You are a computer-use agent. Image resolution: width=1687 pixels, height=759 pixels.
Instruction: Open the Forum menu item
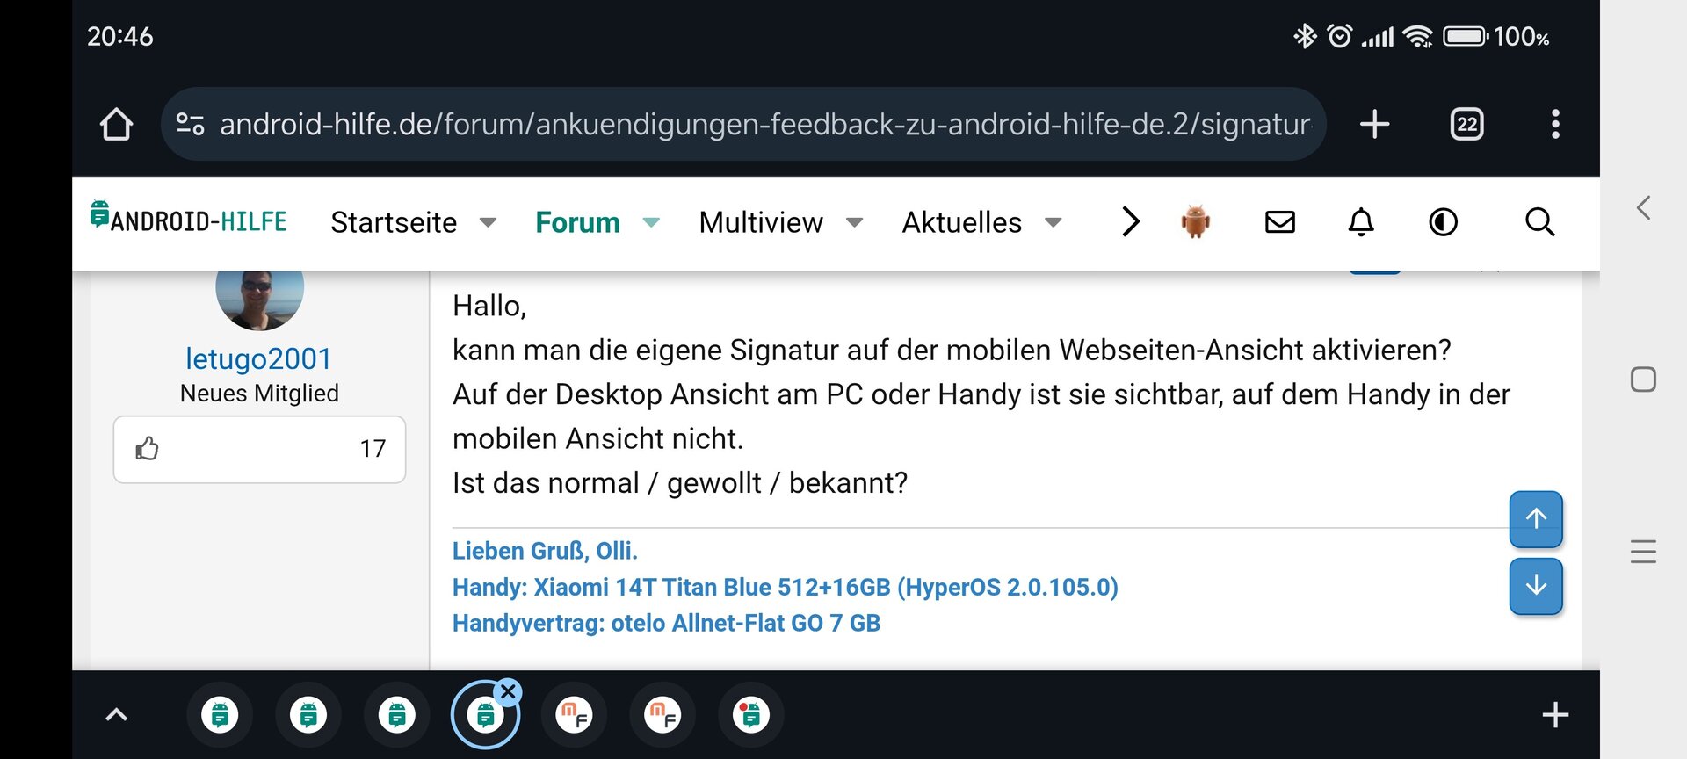(x=577, y=222)
